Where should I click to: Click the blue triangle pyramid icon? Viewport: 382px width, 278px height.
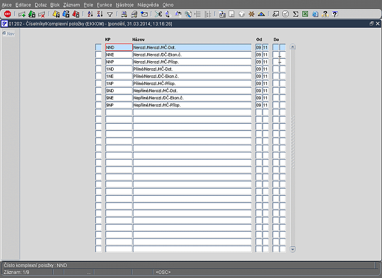tap(261, 14)
